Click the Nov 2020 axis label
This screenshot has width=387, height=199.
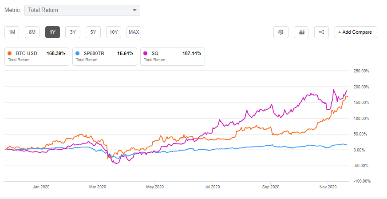[328, 187]
